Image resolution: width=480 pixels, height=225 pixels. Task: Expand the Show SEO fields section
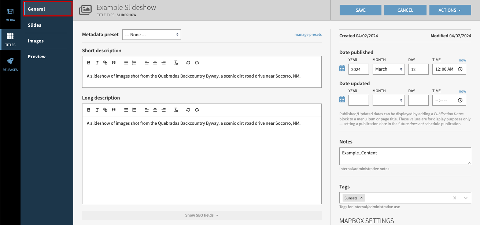[202, 215]
